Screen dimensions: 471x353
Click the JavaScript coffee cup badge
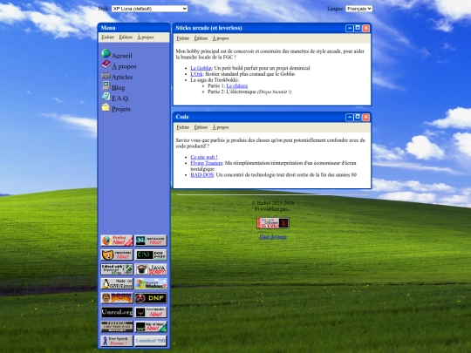(151, 269)
